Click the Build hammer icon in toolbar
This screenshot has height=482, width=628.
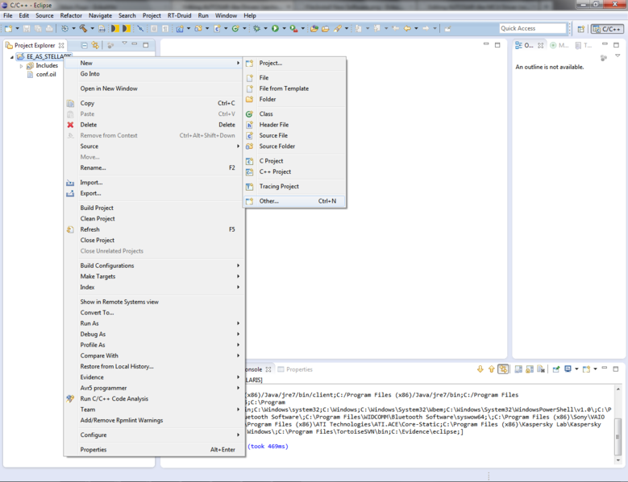tap(83, 28)
